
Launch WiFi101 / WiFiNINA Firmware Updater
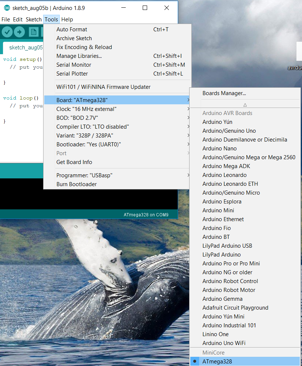117,87
